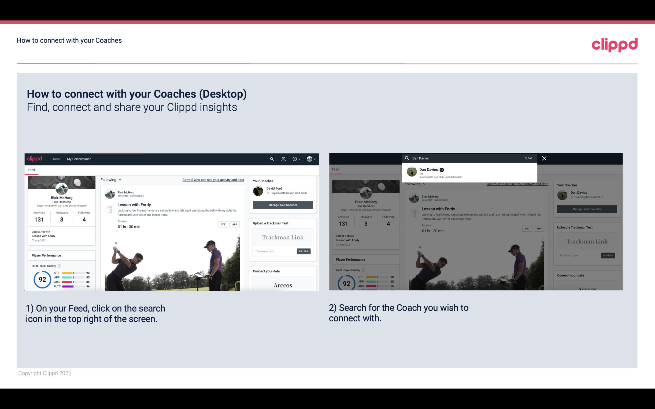The image size is (655, 409).
Task: Click the Arccos connect data icon
Action: pos(283,285)
